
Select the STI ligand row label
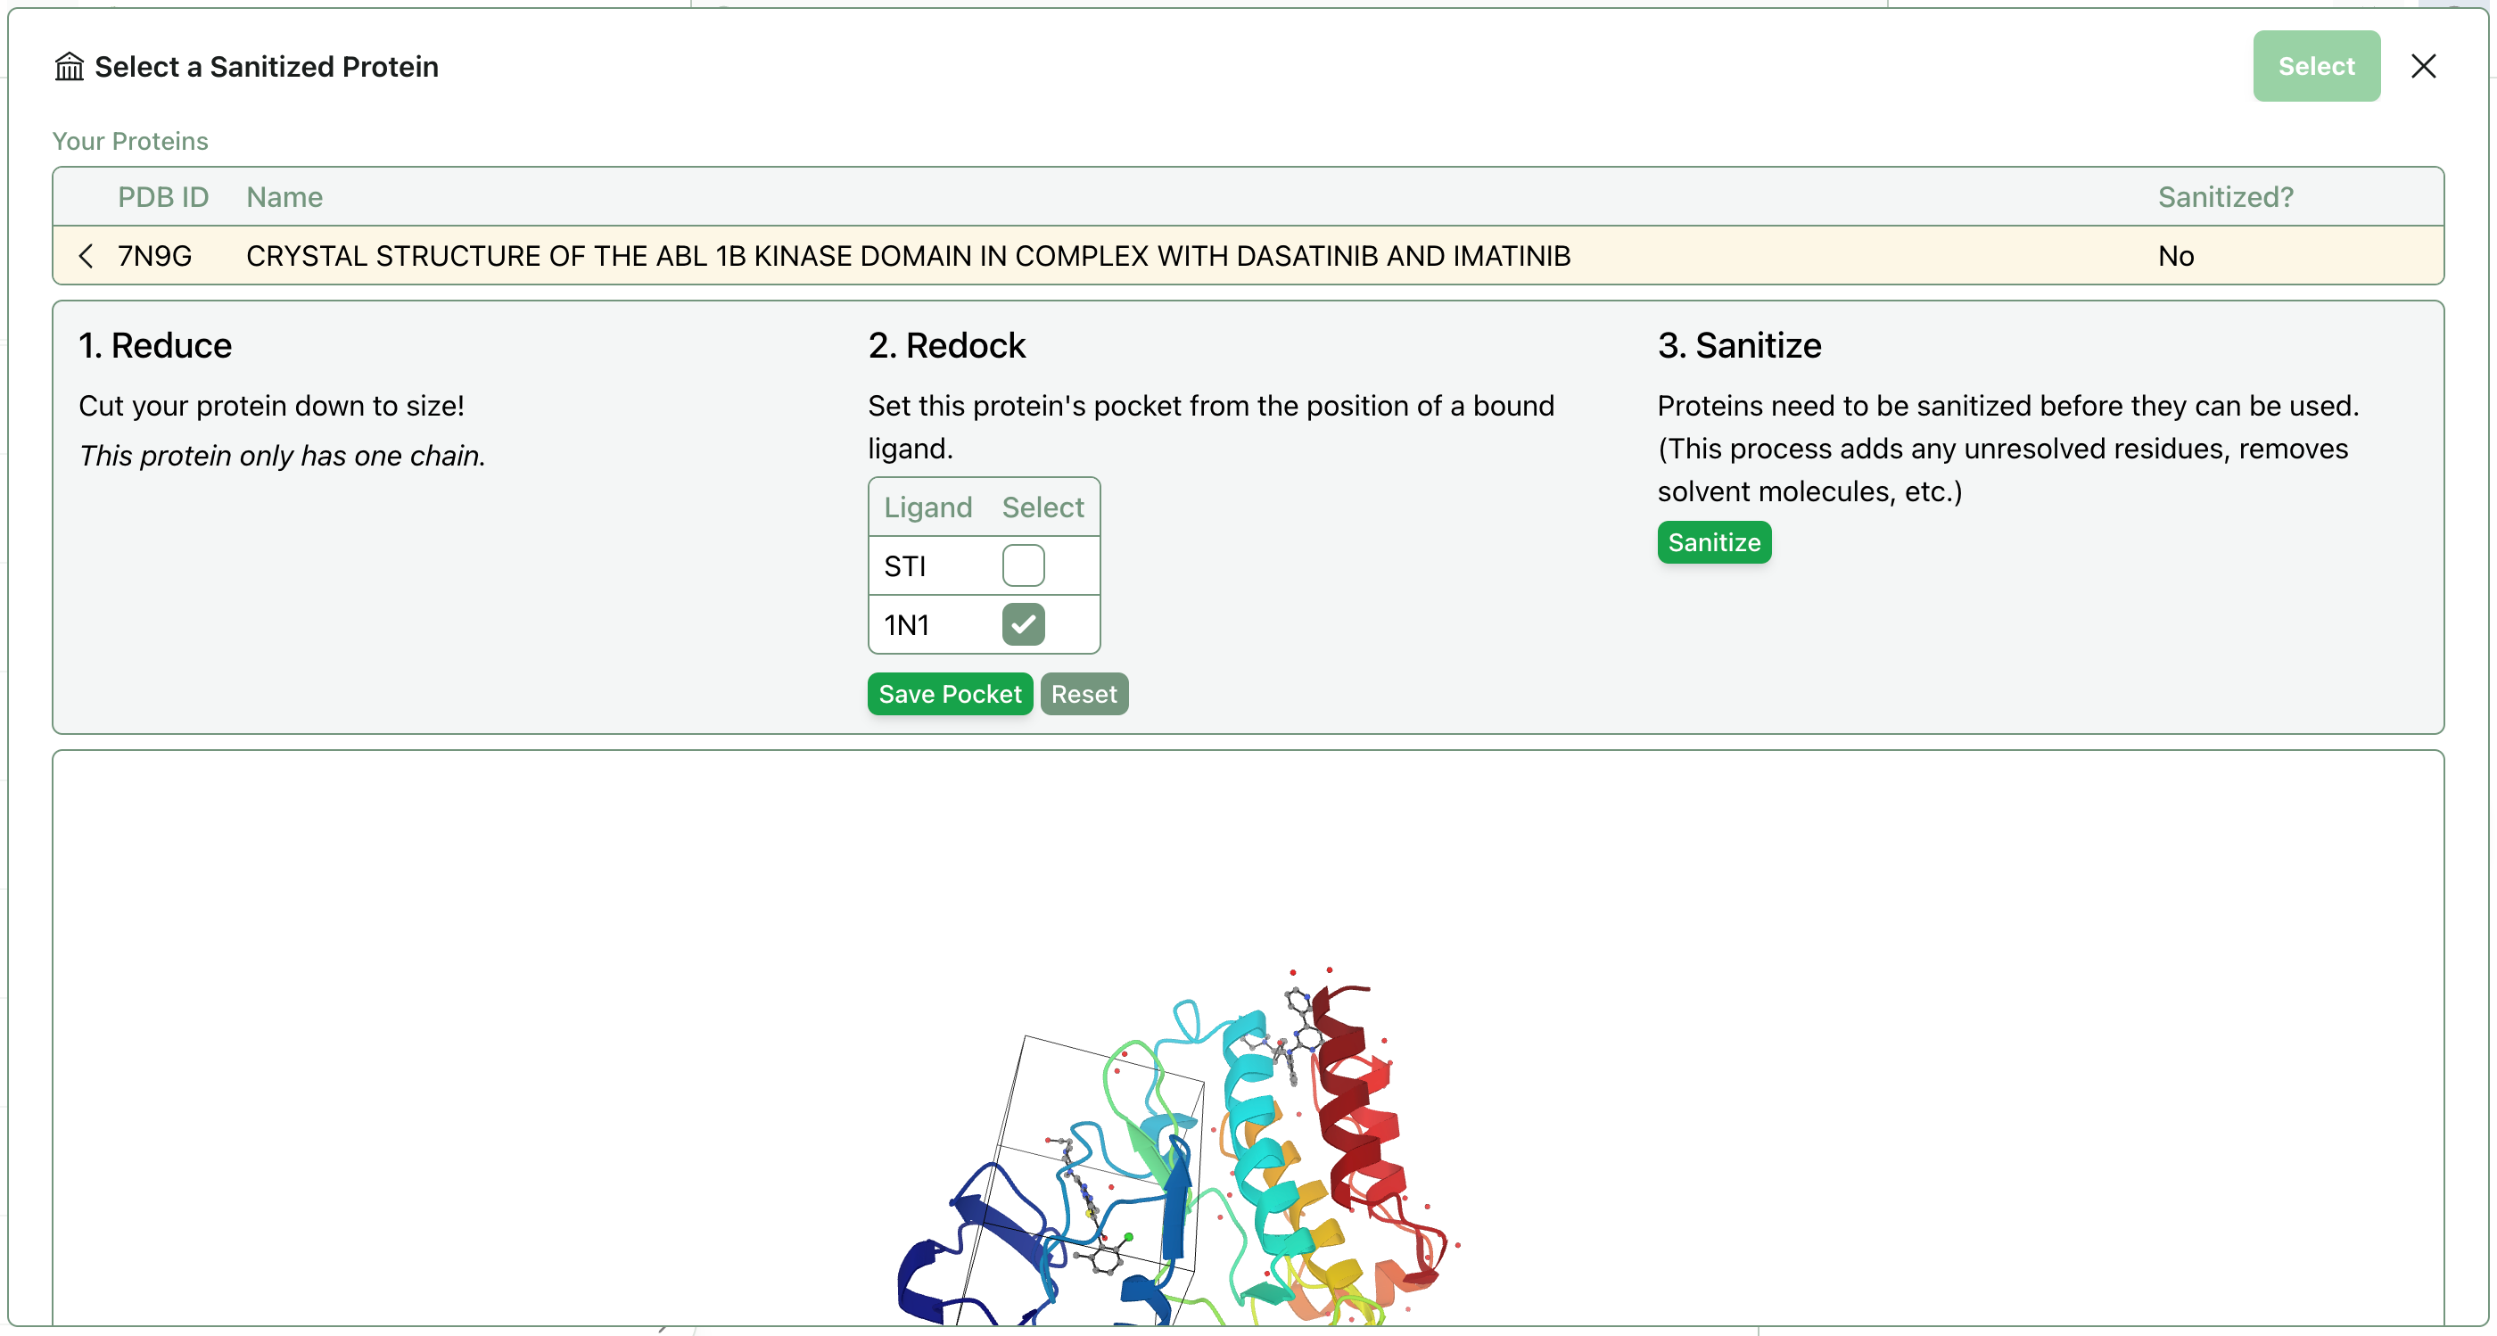[905, 565]
